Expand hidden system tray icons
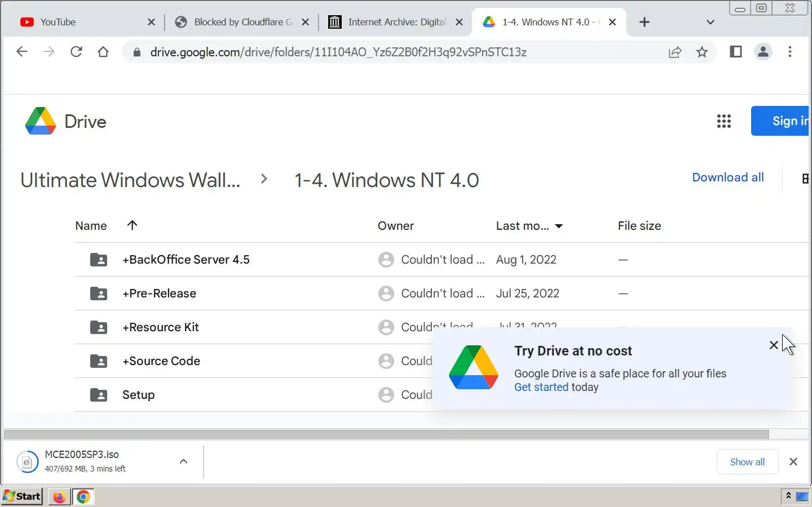Image resolution: width=812 pixels, height=507 pixels. [788, 496]
